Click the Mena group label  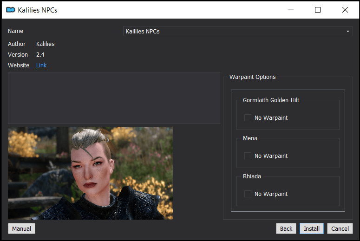tap(250, 138)
